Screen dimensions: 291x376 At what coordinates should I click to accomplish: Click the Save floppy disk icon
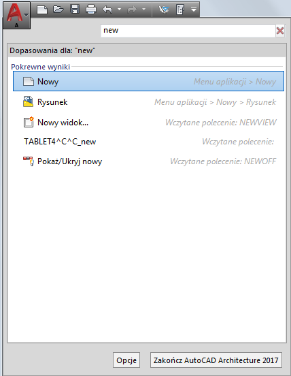tap(75, 10)
